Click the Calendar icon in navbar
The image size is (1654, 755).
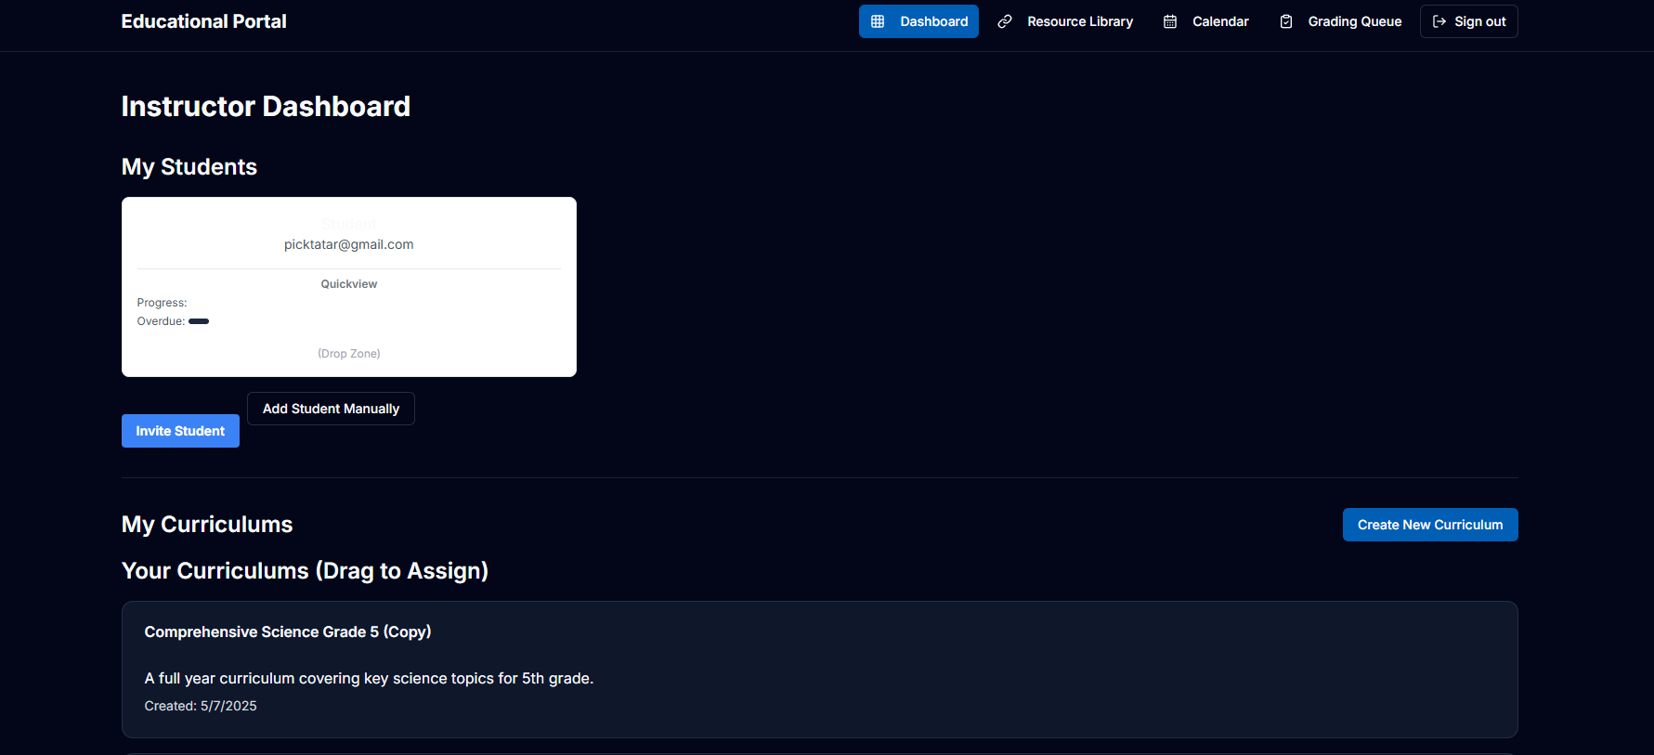point(1170,21)
